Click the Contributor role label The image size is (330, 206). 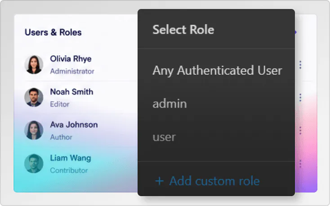[x=69, y=170]
